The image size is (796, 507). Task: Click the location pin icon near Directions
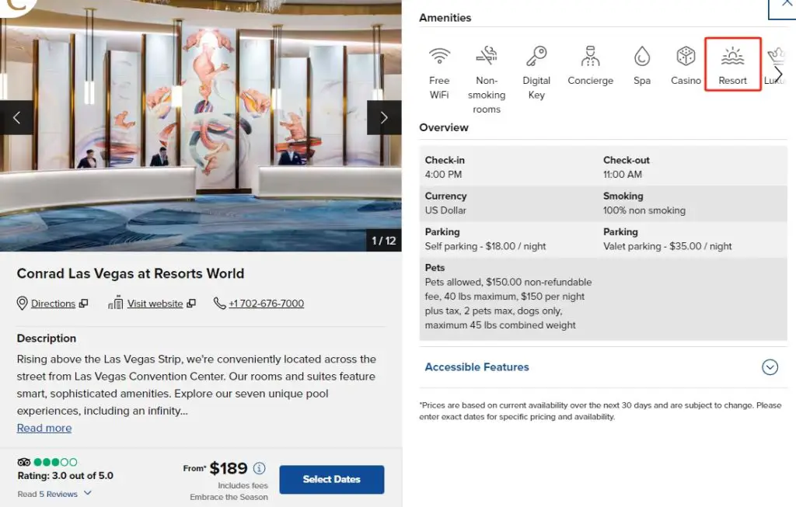pos(23,303)
